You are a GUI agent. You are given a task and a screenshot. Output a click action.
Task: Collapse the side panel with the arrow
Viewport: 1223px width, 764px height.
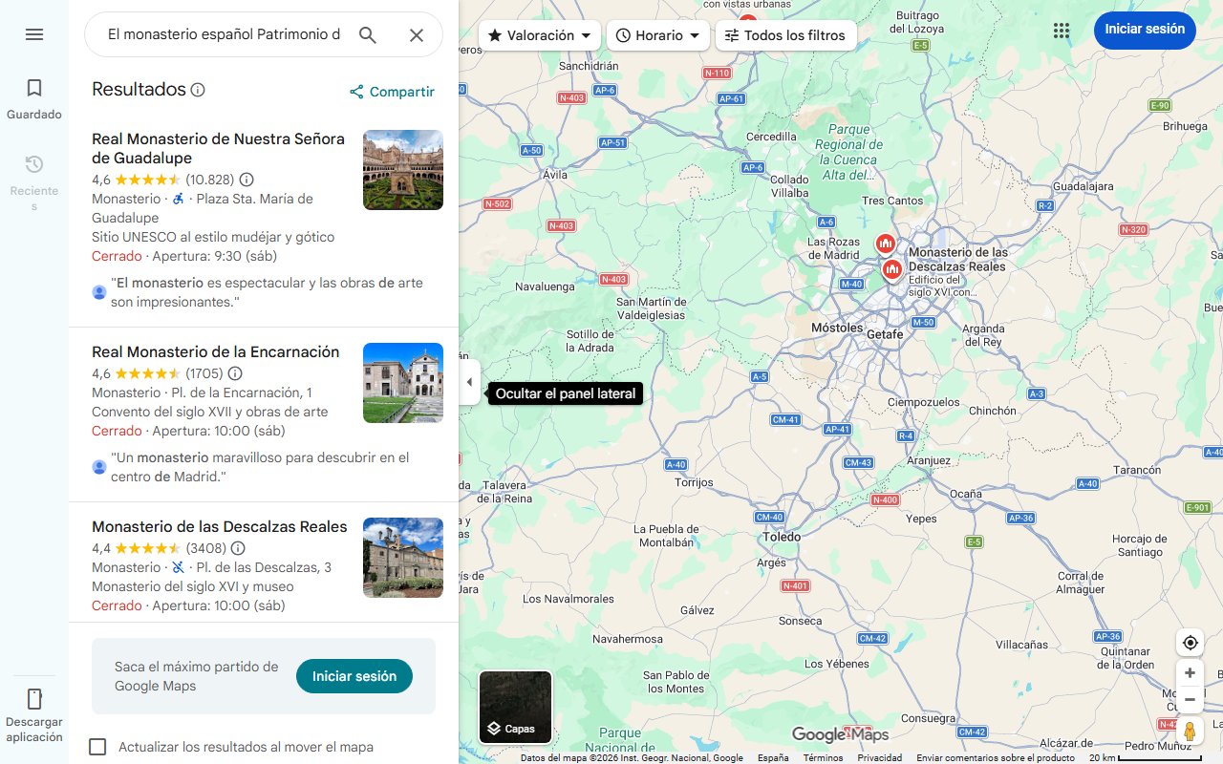pyautogui.click(x=469, y=382)
